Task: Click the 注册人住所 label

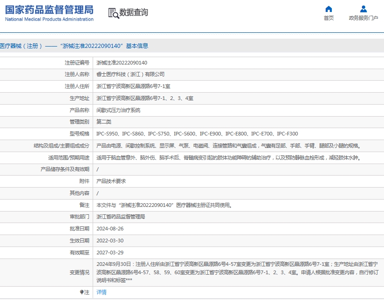Action: click(x=77, y=86)
